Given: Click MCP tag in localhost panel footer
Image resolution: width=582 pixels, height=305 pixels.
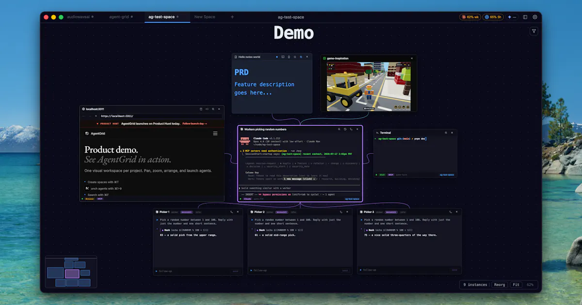Looking at the screenshot, I should click(100, 198).
